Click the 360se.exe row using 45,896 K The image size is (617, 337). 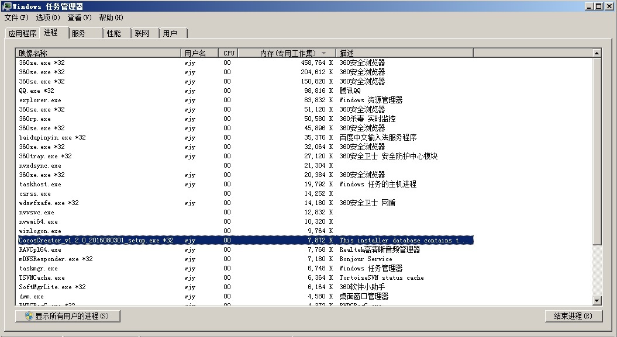click(246, 128)
